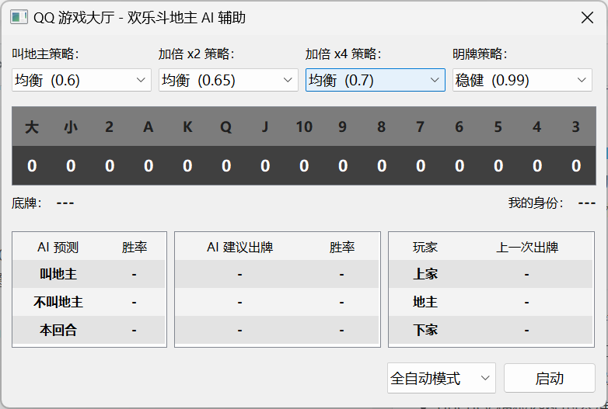608x409 pixels.
Task: Click the A card column header
Action: click(x=149, y=127)
